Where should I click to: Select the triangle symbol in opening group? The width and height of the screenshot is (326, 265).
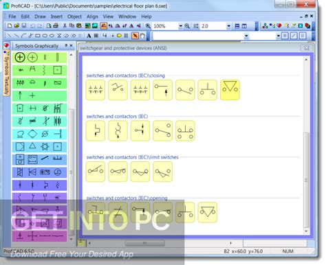point(208,212)
